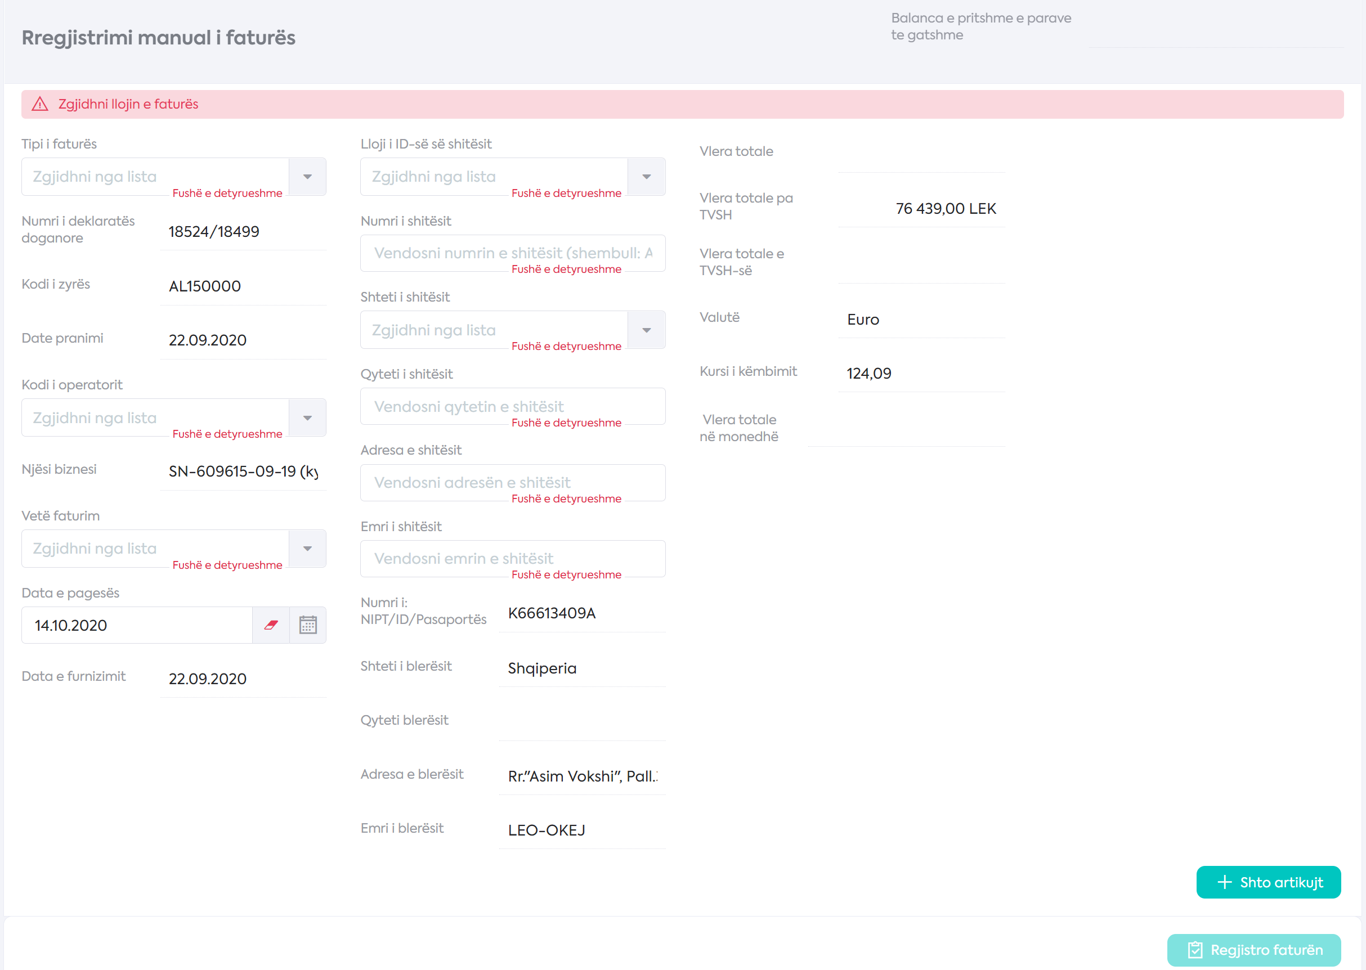Click the Data e pagesës date field

[136, 625]
